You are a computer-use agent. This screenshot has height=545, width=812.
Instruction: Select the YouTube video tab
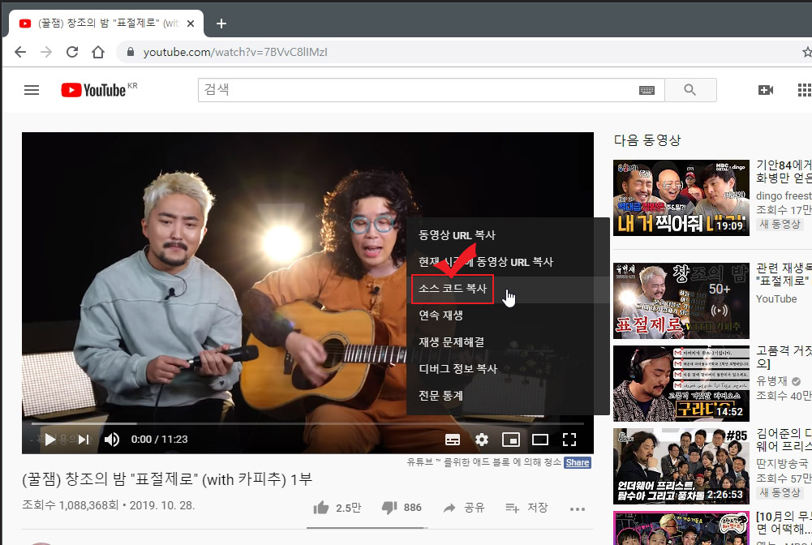click(105, 24)
